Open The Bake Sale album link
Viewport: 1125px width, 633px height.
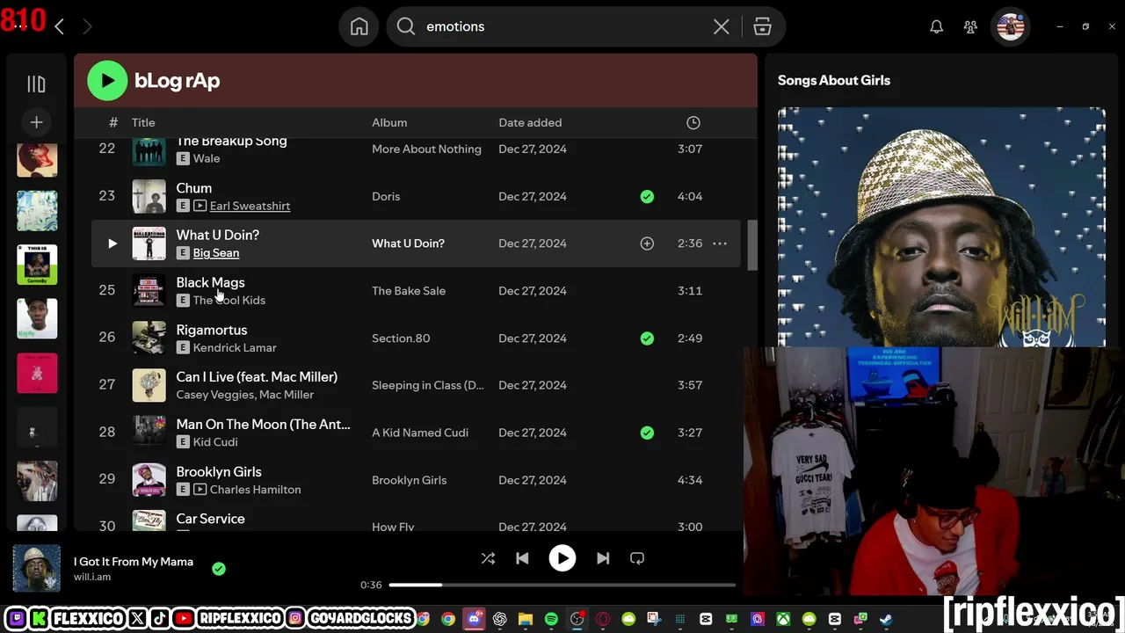click(409, 291)
